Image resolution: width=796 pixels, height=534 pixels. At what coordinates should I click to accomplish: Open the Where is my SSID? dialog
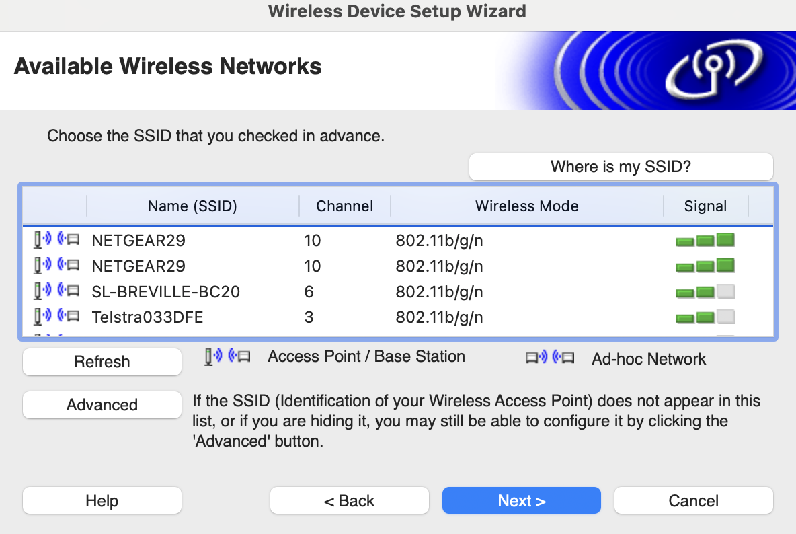(620, 166)
